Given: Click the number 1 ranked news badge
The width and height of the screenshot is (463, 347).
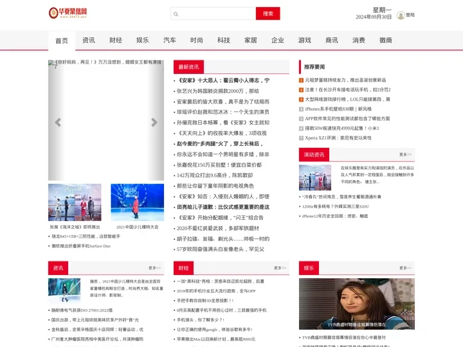Looking at the screenshot, I should [301, 80].
